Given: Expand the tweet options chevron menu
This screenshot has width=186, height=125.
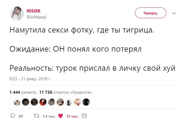Looking at the screenshot, I should point(174,13).
